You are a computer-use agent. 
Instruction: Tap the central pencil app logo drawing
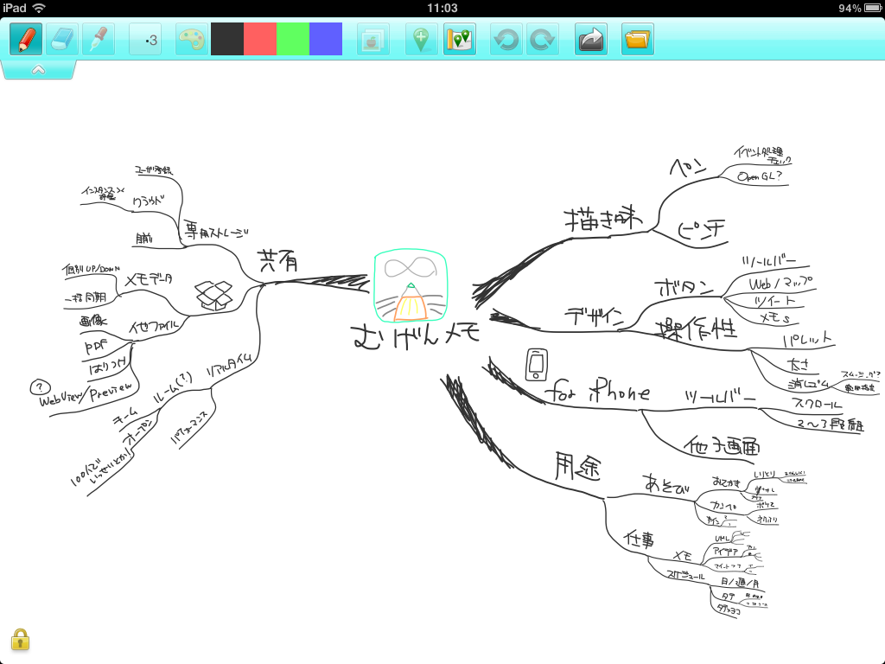pos(411,287)
